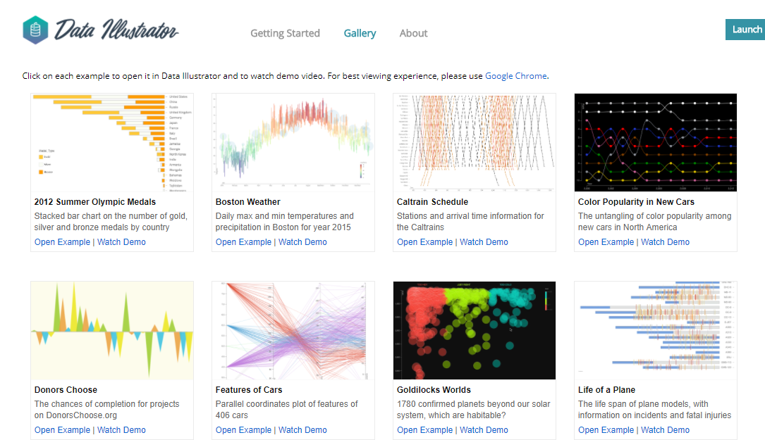Watch the Features of Cars demo
765x440 pixels.
tap(302, 429)
